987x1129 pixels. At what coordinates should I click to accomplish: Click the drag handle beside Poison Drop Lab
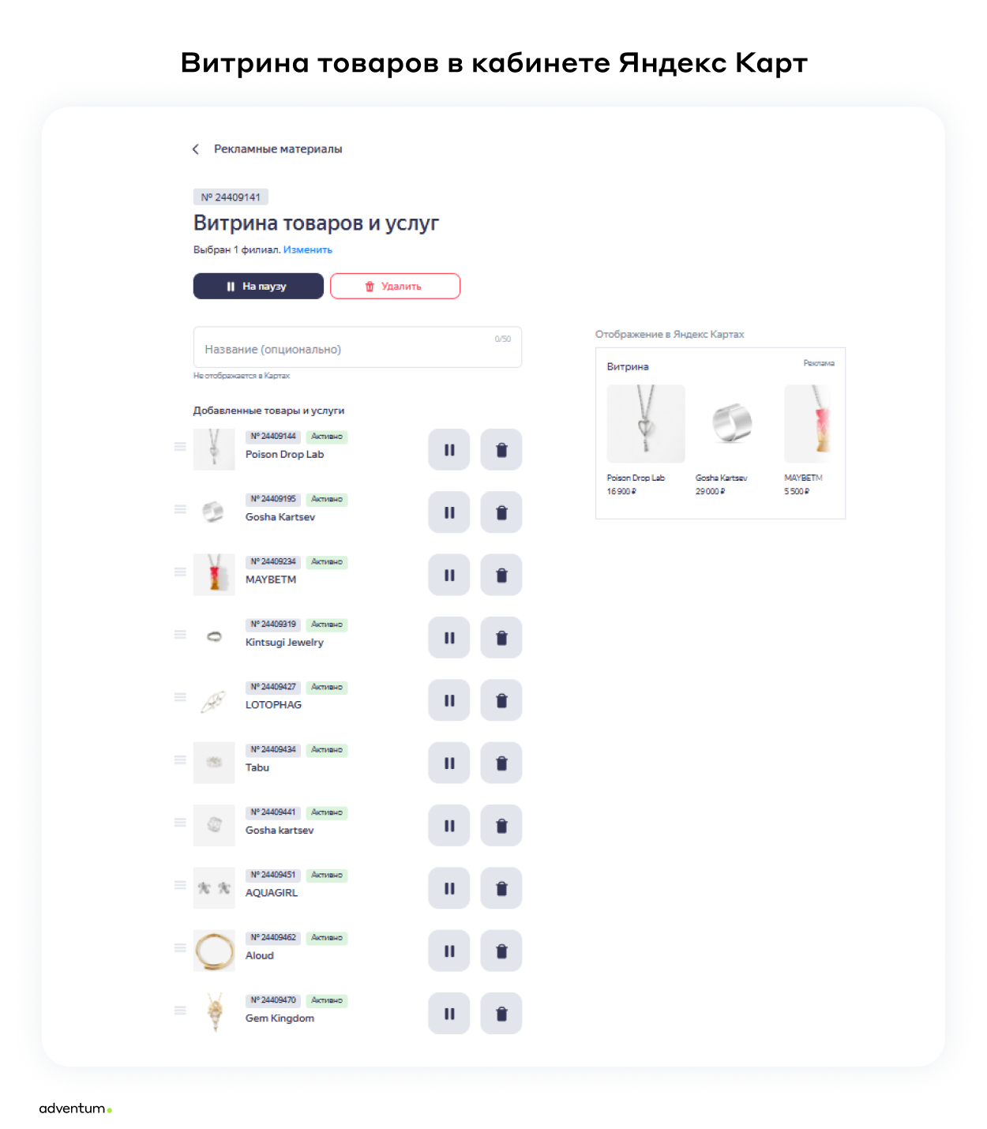pos(180,447)
